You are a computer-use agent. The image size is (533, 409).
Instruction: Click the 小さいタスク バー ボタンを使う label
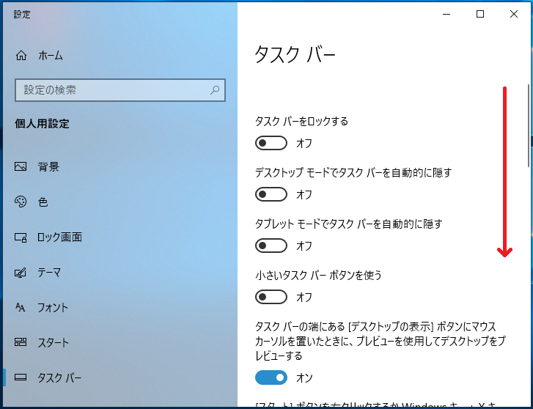pyautogui.click(x=318, y=275)
